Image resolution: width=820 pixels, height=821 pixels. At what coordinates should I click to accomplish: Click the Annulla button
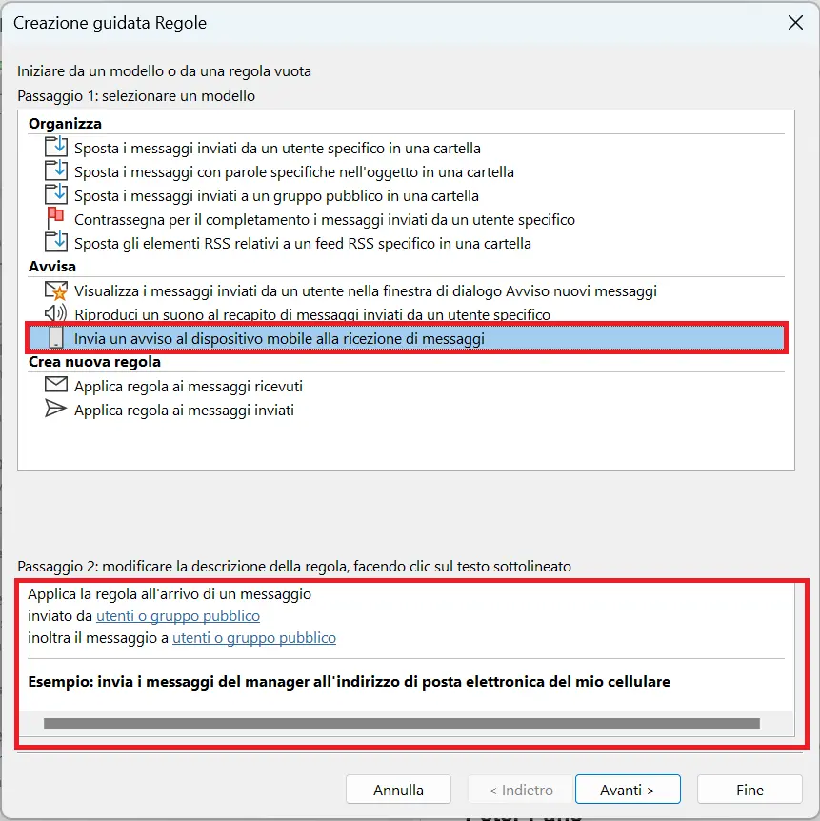(398, 789)
